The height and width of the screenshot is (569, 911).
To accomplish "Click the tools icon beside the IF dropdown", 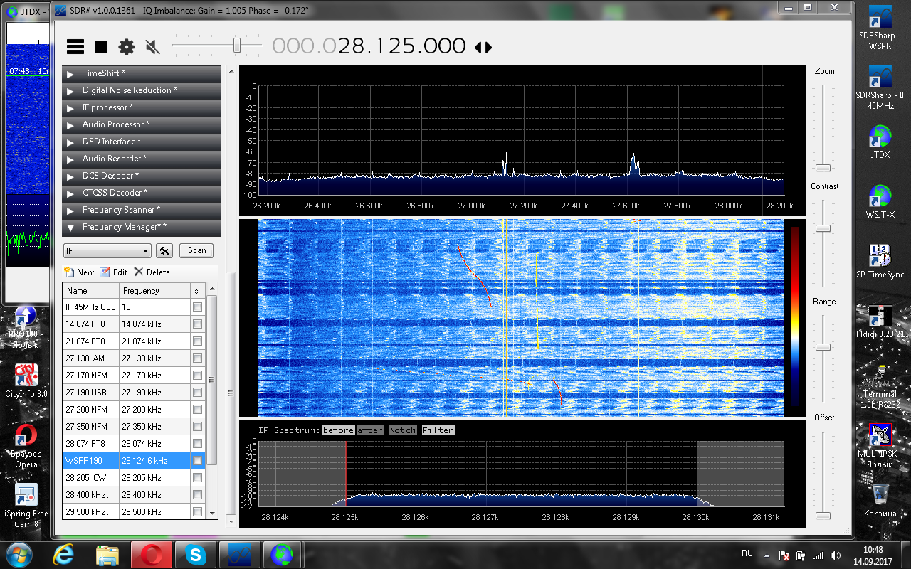I will coord(164,250).
